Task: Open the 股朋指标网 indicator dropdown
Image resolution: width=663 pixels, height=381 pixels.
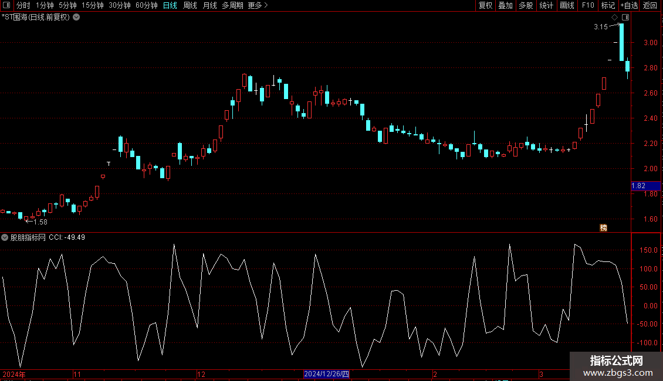Action: tap(5, 237)
